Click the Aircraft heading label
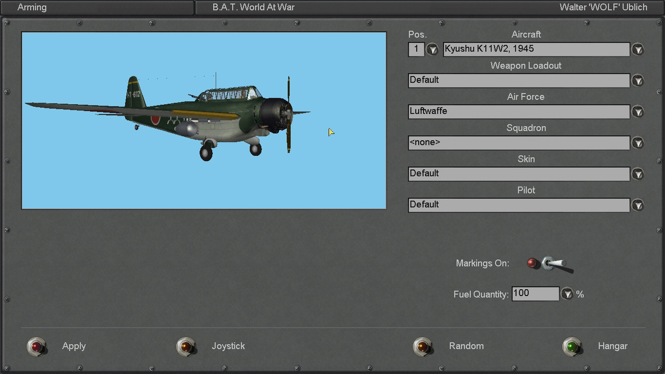The width and height of the screenshot is (665, 374). click(526, 34)
